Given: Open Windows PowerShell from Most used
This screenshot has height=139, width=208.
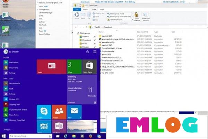Looking at the screenshot, I should tap(14, 120).
